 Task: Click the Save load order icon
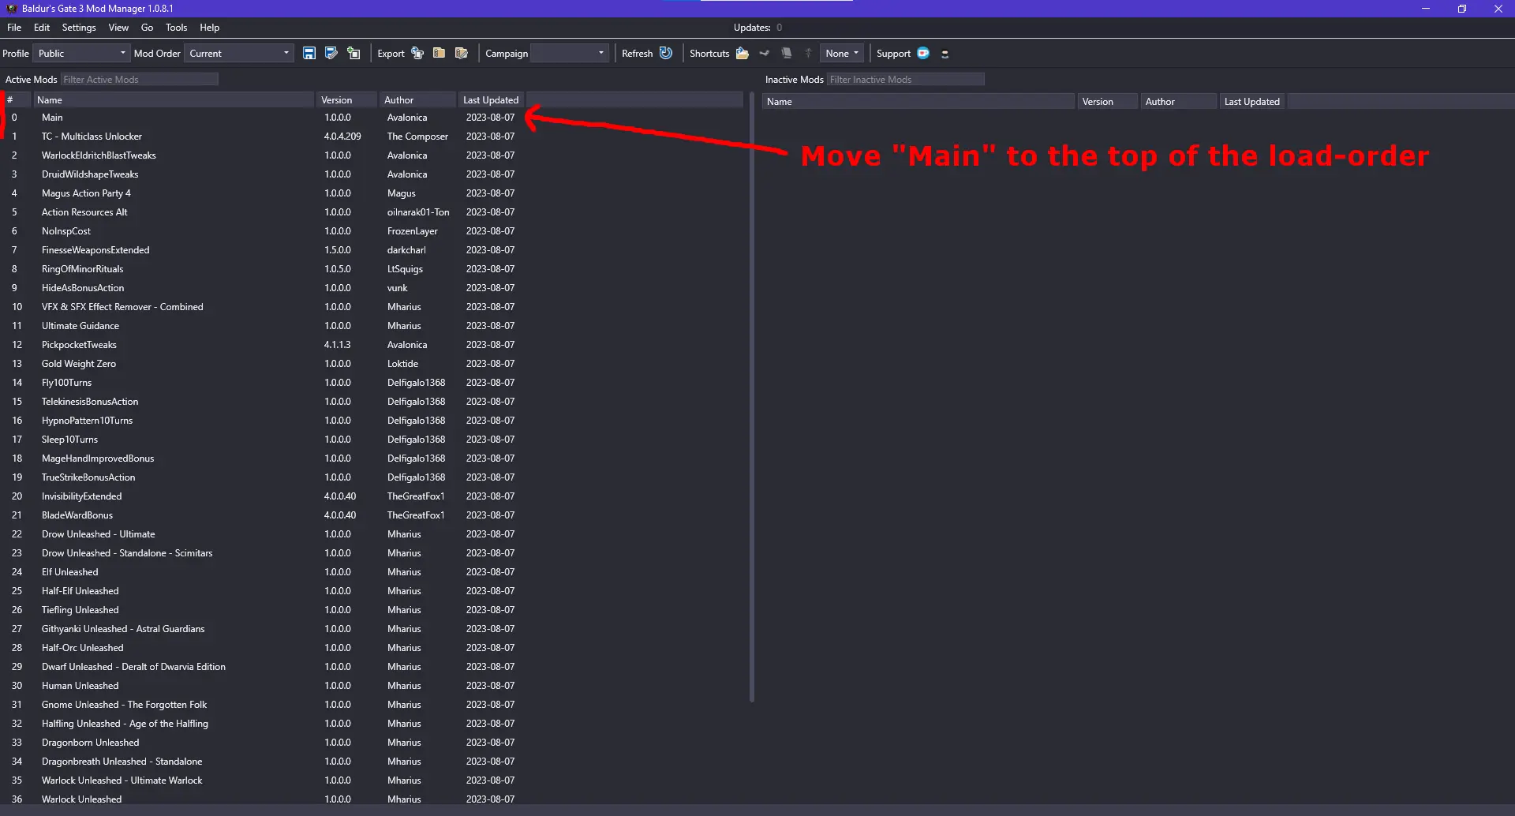click(309, 53)
